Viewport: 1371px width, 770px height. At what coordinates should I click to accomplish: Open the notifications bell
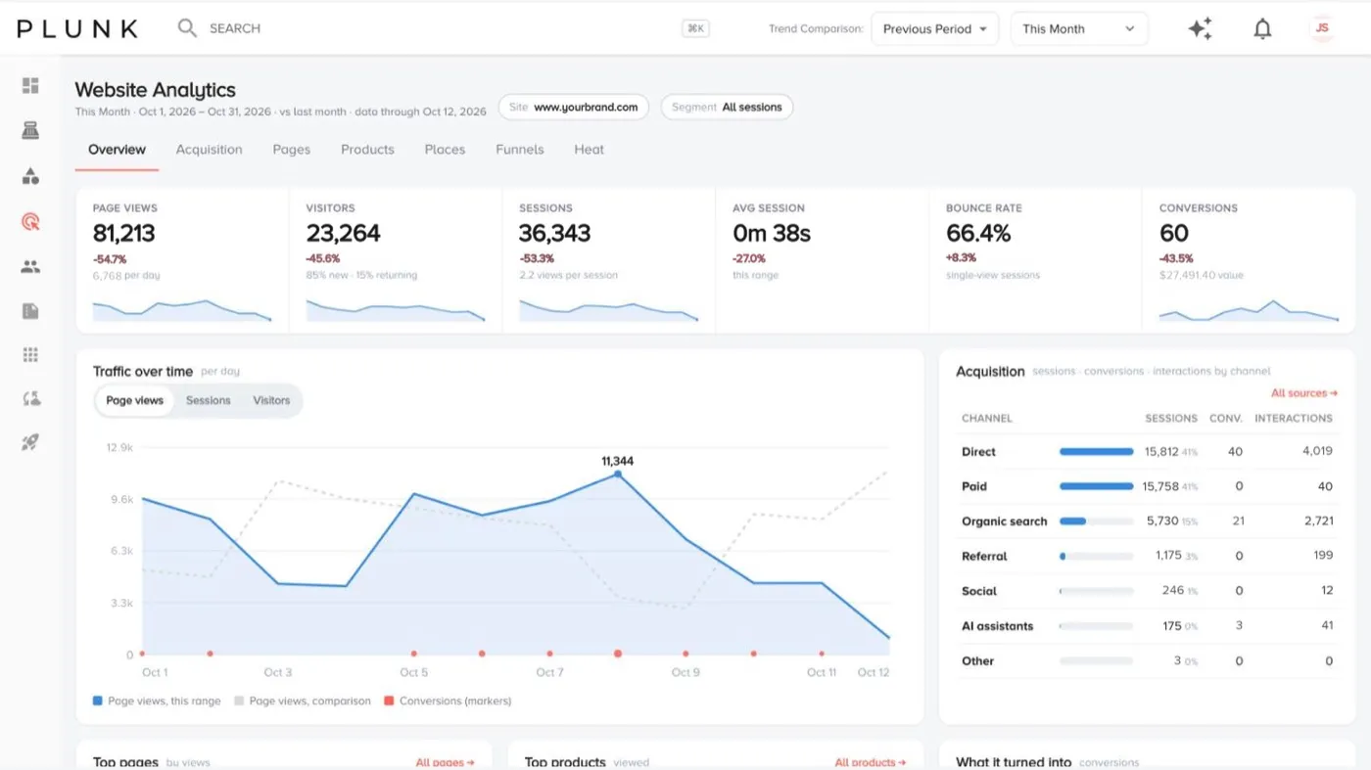point(1262,29)
